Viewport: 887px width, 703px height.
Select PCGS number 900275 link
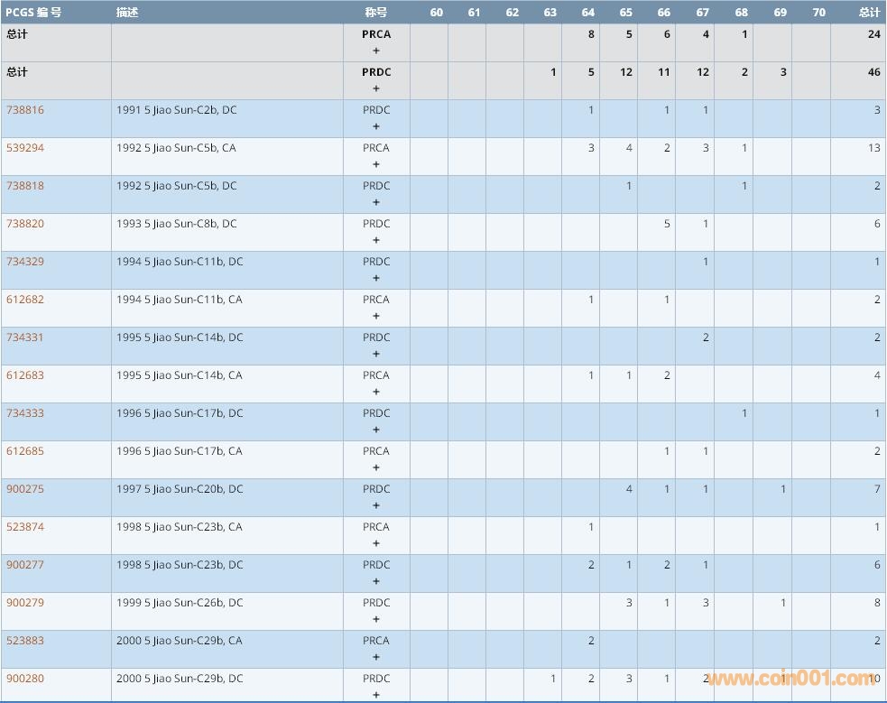pyautogui.click(x=25, y=489)
